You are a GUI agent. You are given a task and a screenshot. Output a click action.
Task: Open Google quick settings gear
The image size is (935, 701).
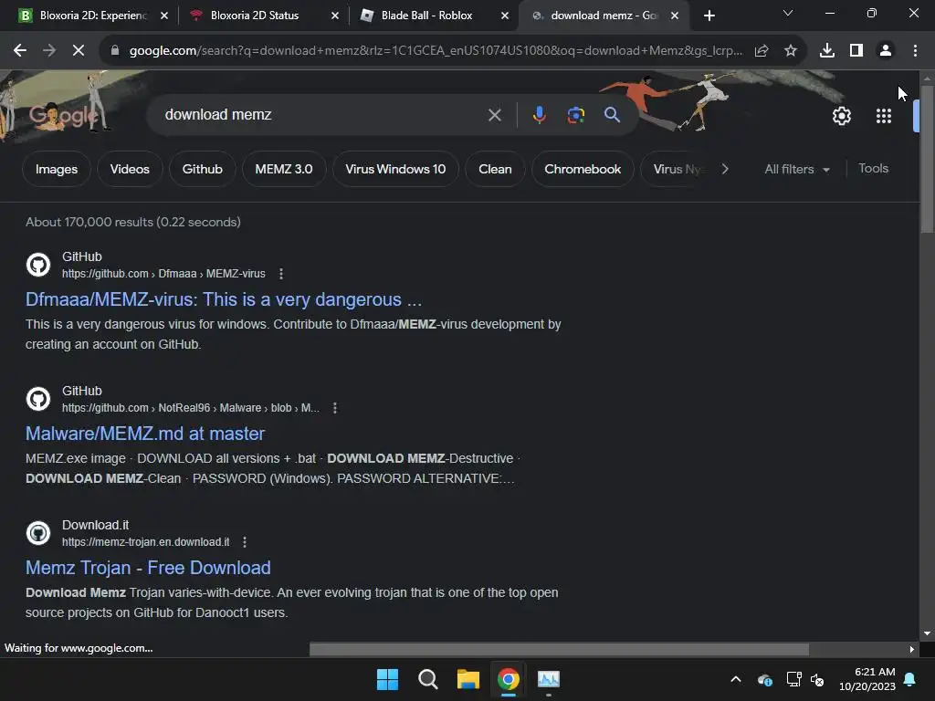point(841,116)
